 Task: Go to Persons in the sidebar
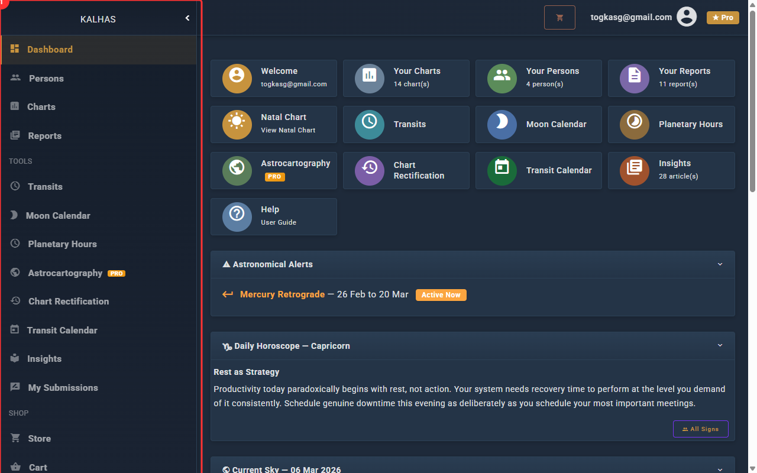click(x=46, y=79)
